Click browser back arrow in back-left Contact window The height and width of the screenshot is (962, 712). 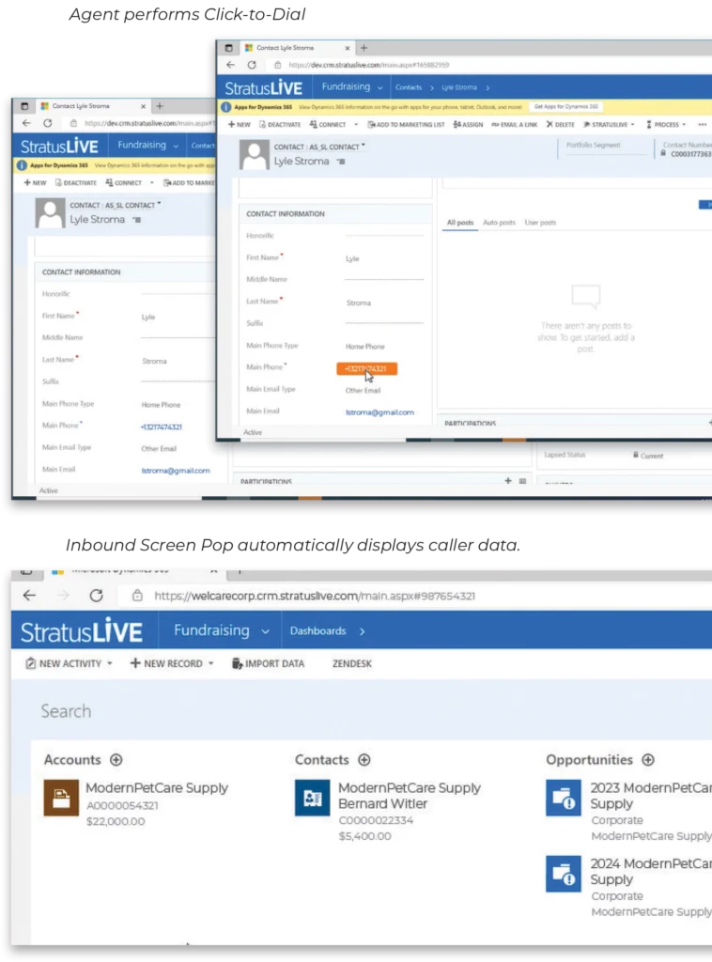tap(26, 123)
